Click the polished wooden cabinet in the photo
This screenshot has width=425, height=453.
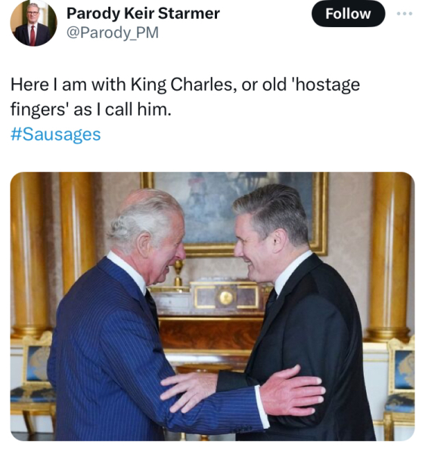(x=208, y=332)
